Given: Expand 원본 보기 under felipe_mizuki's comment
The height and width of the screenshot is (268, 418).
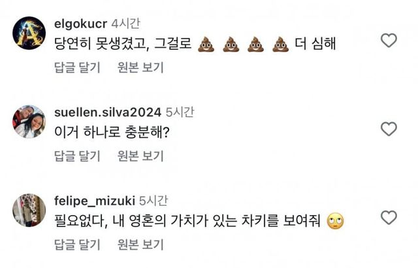Looking at the screenshot, I should [x=140, y=244].
